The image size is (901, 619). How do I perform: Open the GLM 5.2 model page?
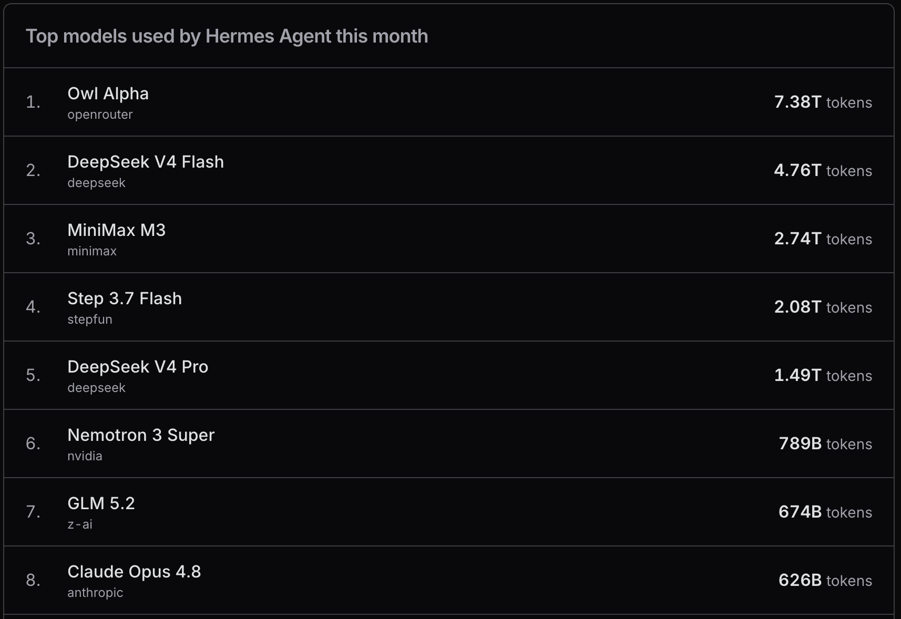(101, 503)
